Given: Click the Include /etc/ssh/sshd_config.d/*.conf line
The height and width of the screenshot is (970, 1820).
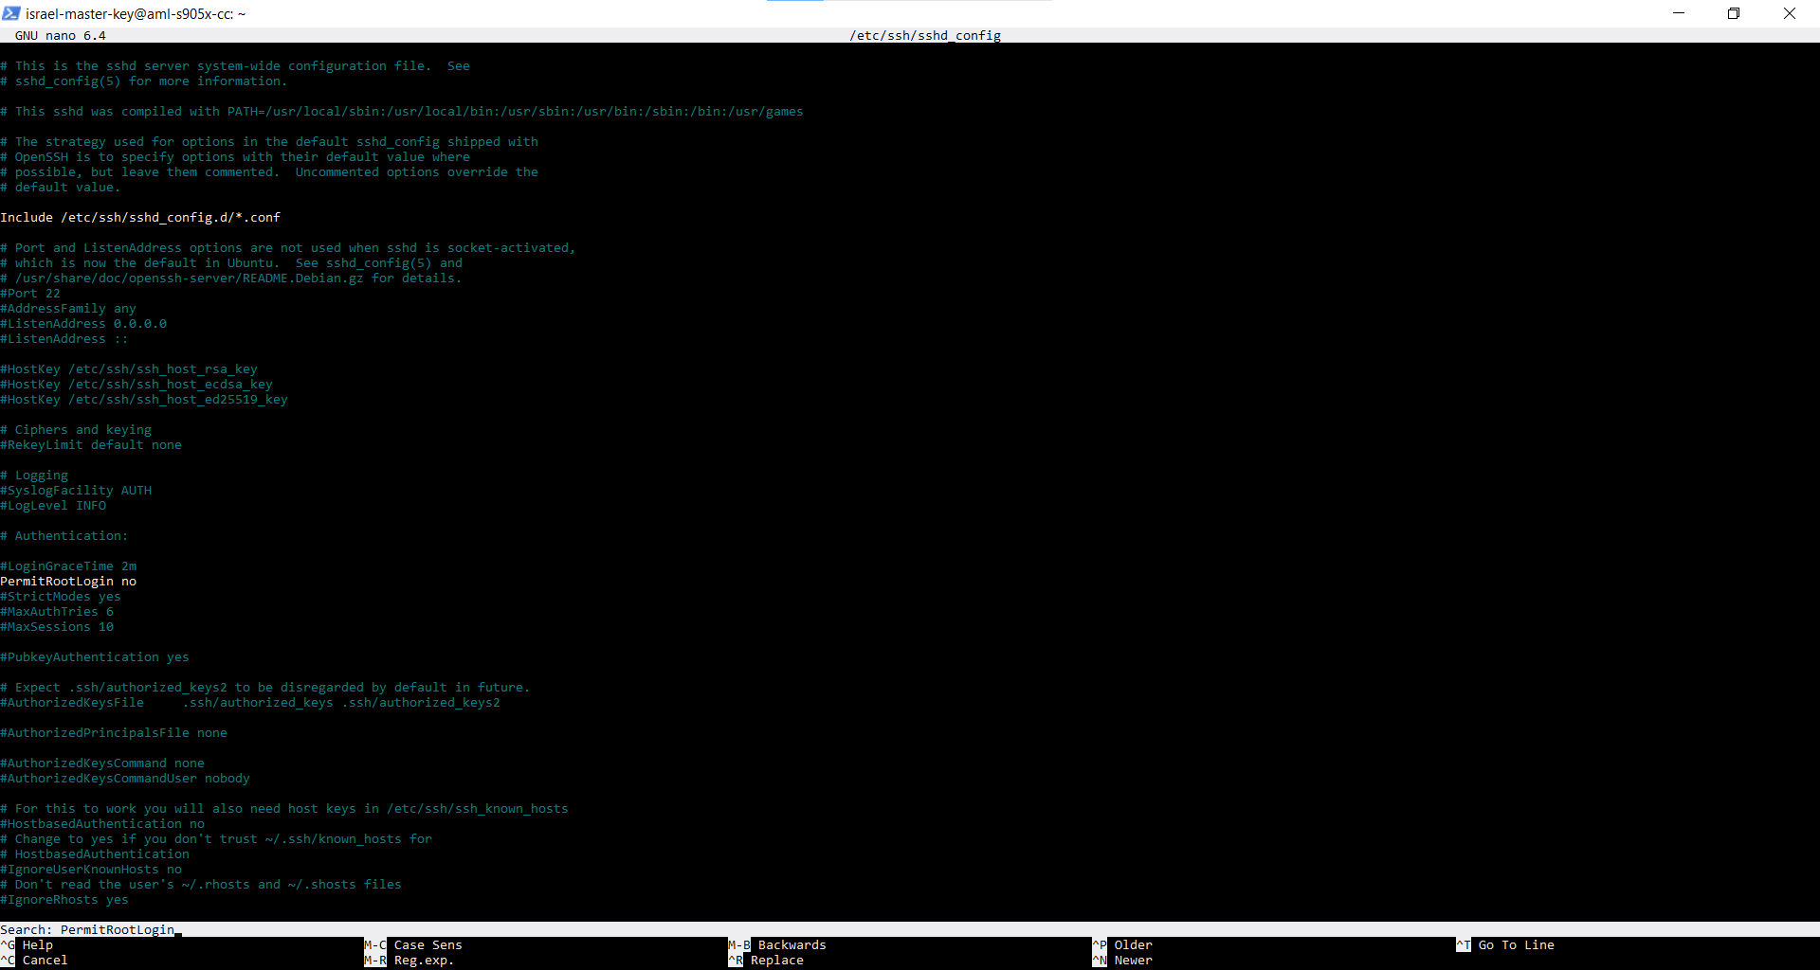Looking at the screenshot, I should point(140,217).
